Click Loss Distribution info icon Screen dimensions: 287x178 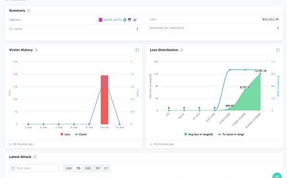pos(182,50)
